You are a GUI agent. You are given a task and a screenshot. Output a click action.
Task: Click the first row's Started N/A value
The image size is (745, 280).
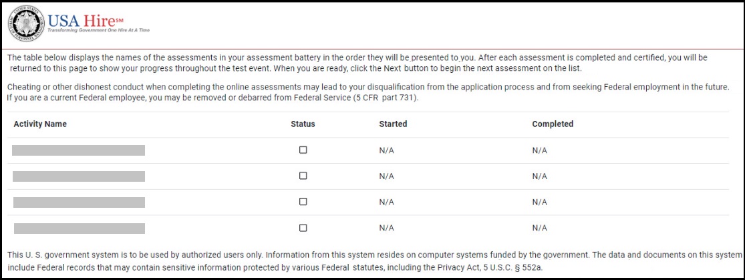386,150
